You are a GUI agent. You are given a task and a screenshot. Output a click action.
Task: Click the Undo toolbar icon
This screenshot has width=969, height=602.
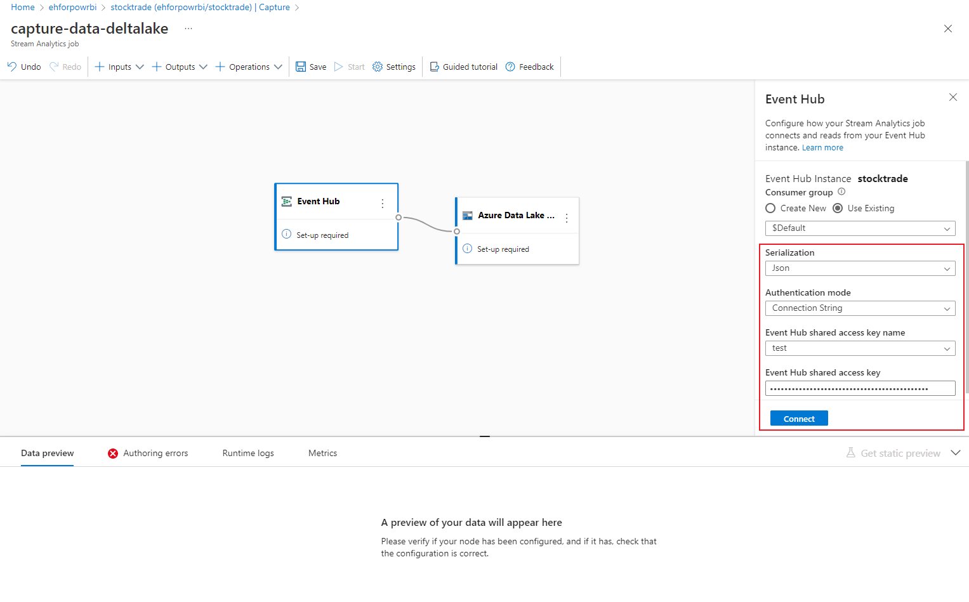12,67
